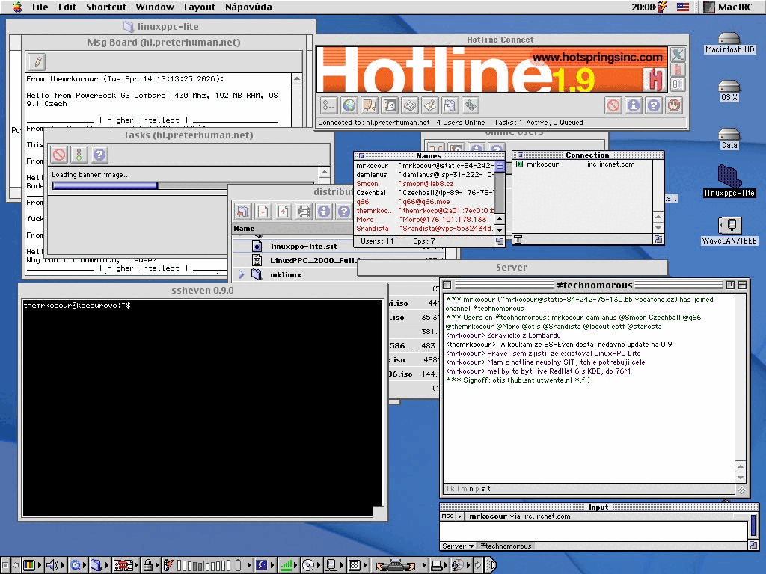Viewport: 766px width, 574px height.
Task: Open the Server dropdown in the Input window
Action: point(458,546)
